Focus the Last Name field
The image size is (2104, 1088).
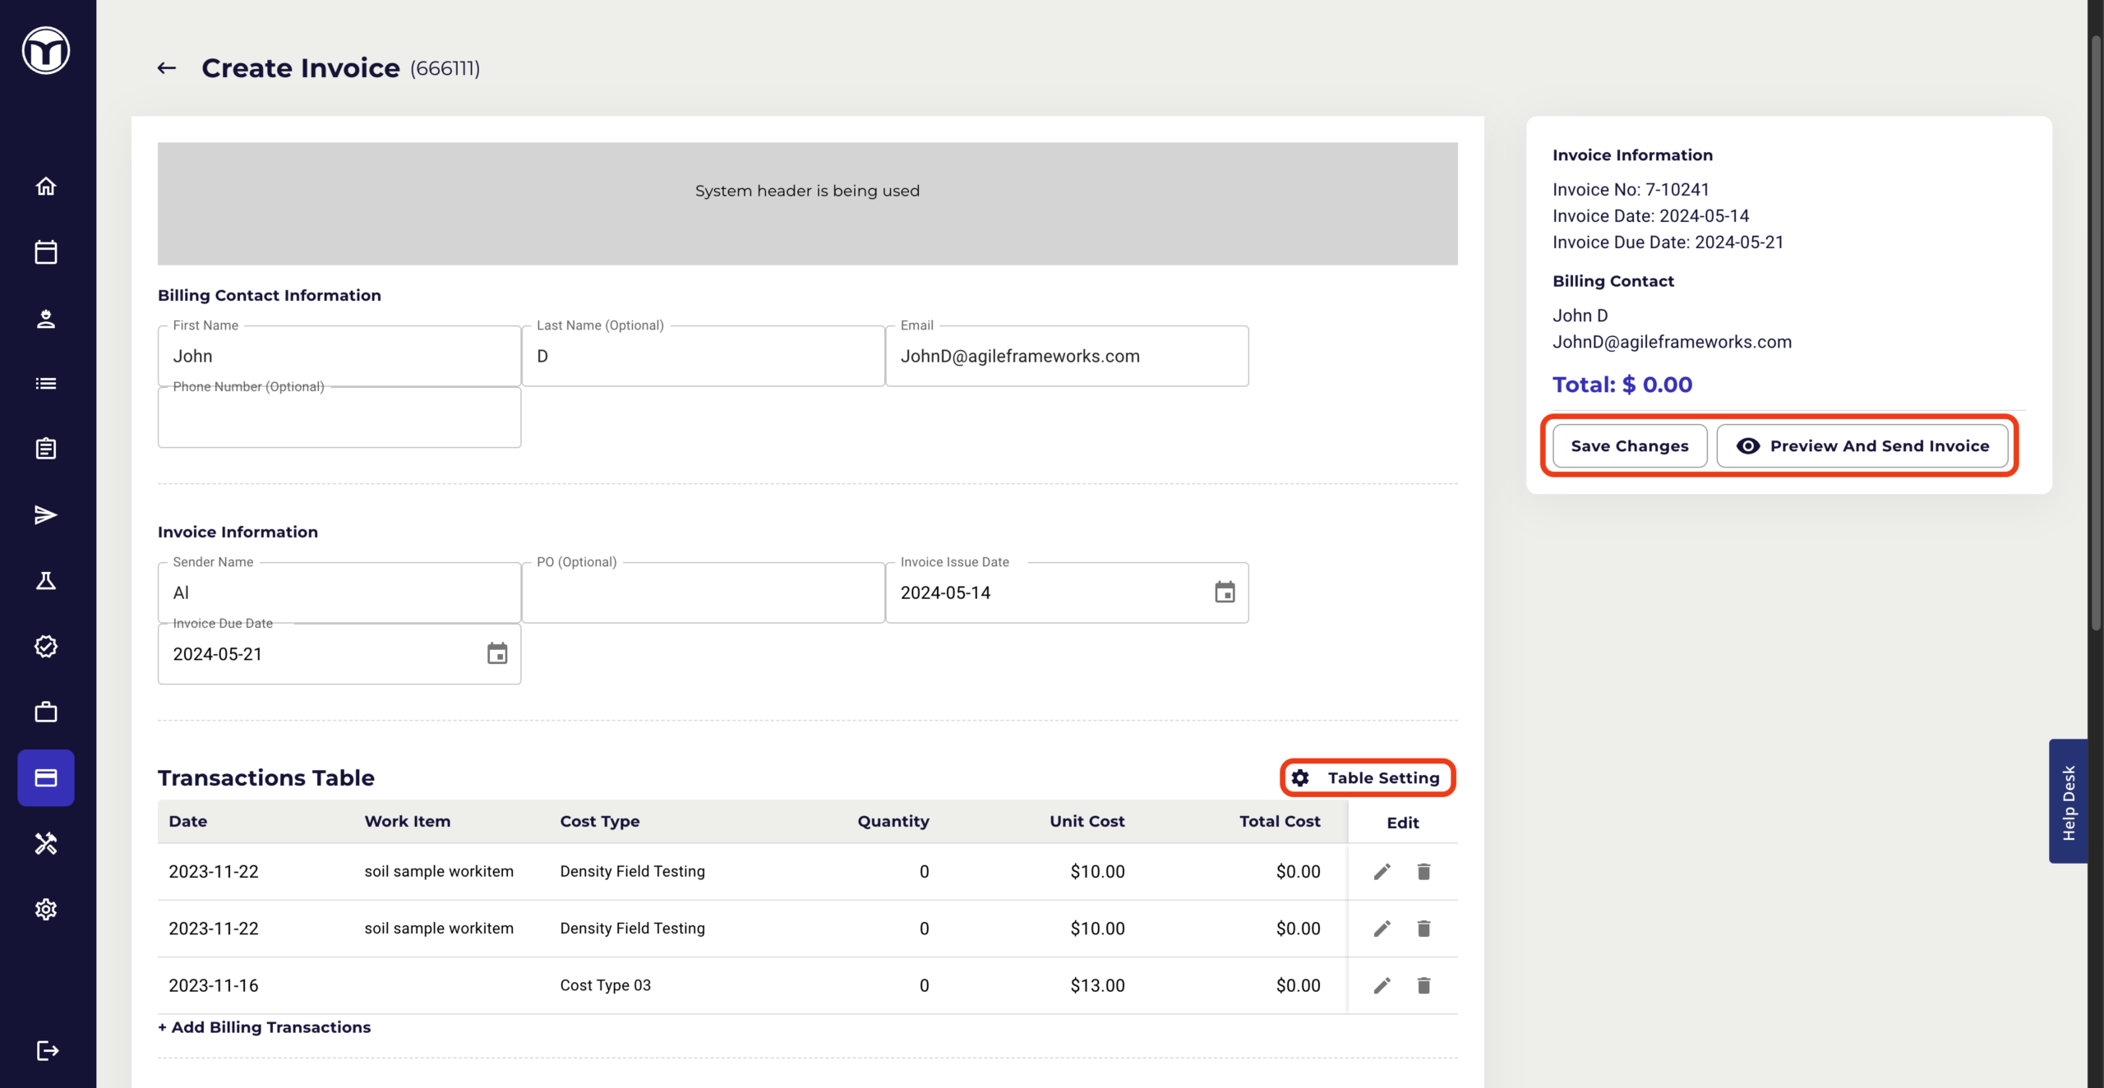(704, 356)
